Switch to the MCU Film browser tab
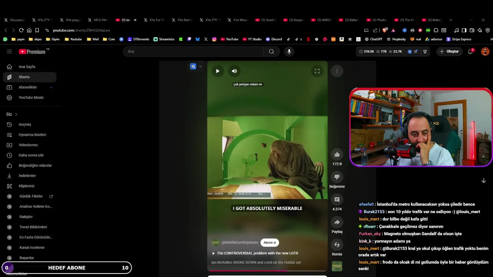 click(98, 20)
